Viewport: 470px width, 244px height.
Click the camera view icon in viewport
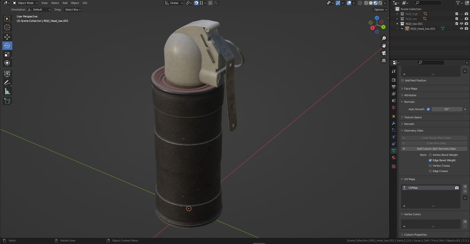tap(384, 53)
